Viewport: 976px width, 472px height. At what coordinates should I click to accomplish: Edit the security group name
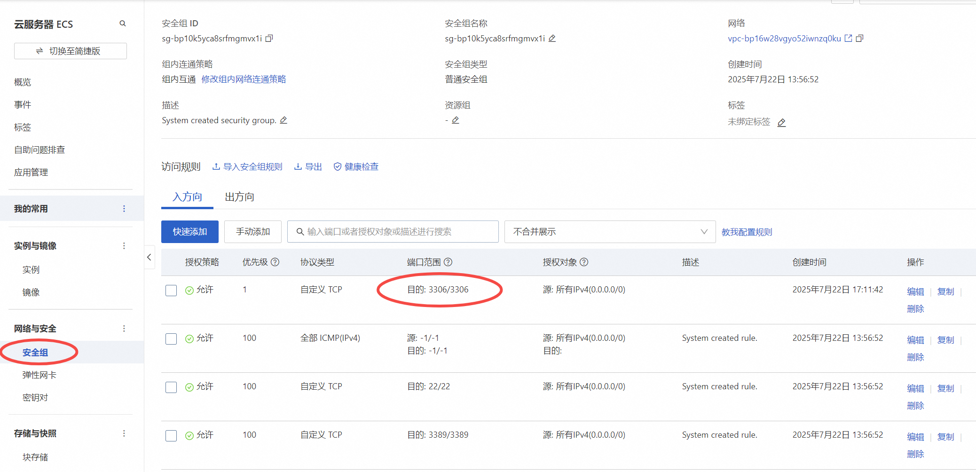(x=552, y=39)
